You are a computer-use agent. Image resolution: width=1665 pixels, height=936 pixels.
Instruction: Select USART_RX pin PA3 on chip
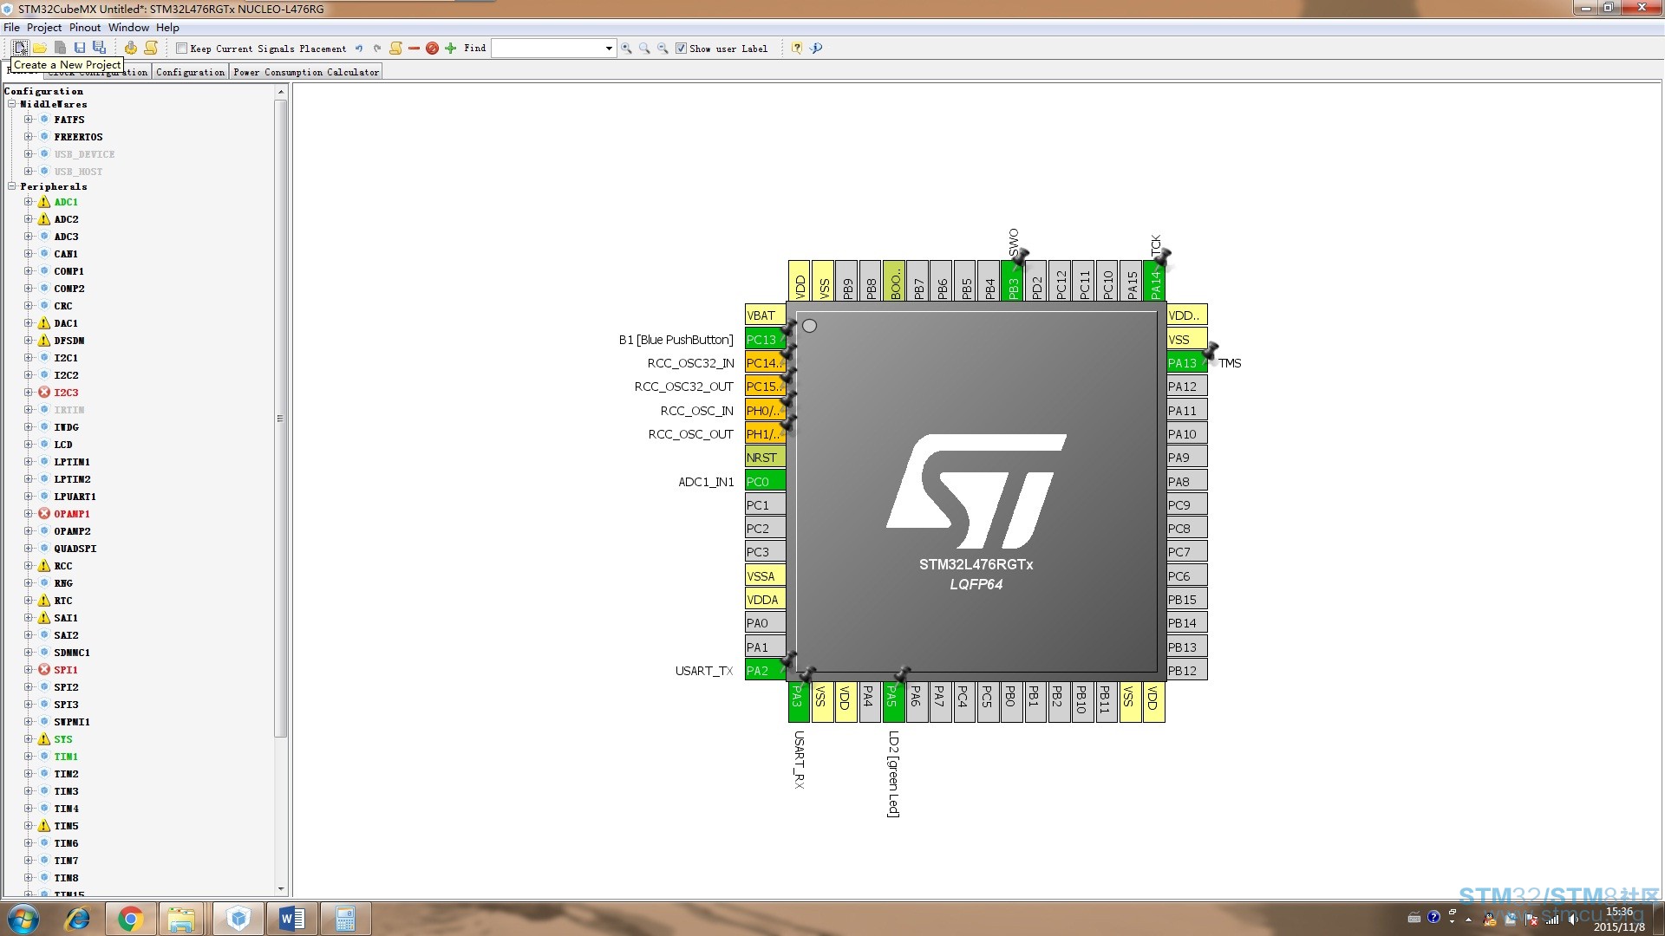[x=799, y=702]
